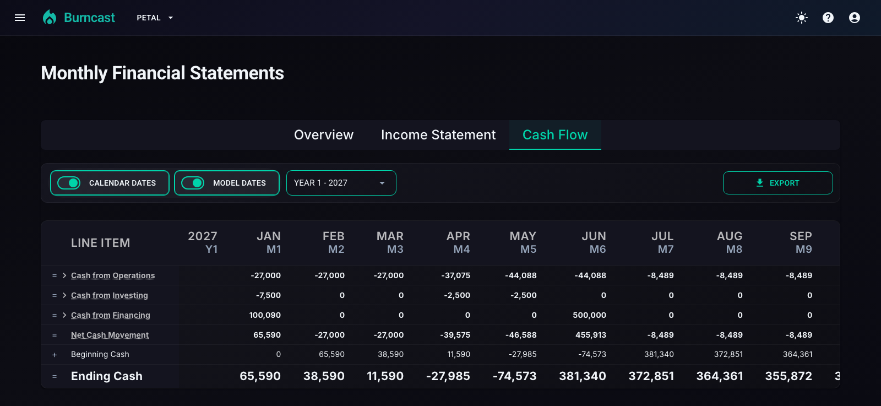Click the Export button
This screenshot has width=881, height=406.
[x=778, y=183]
